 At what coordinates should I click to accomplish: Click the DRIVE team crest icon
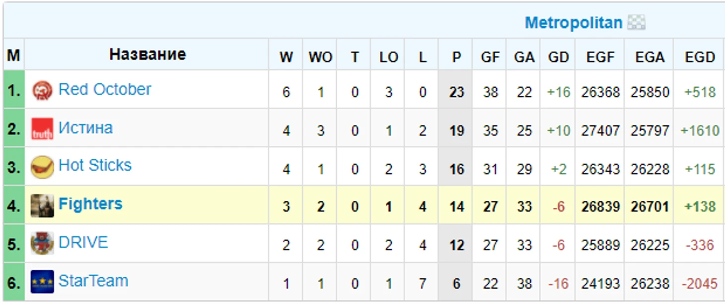pyautogui.click(x=42, y=244)
